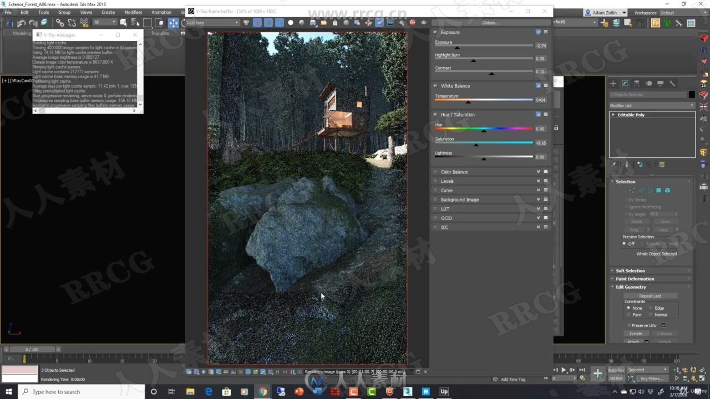710x399 pixels.
Task: Click the Undo icon in main toolbar
Action: 21,23
